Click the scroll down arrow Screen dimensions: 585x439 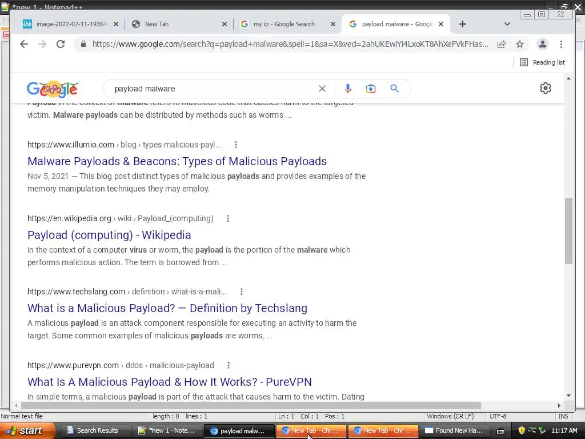click(568, 396)
